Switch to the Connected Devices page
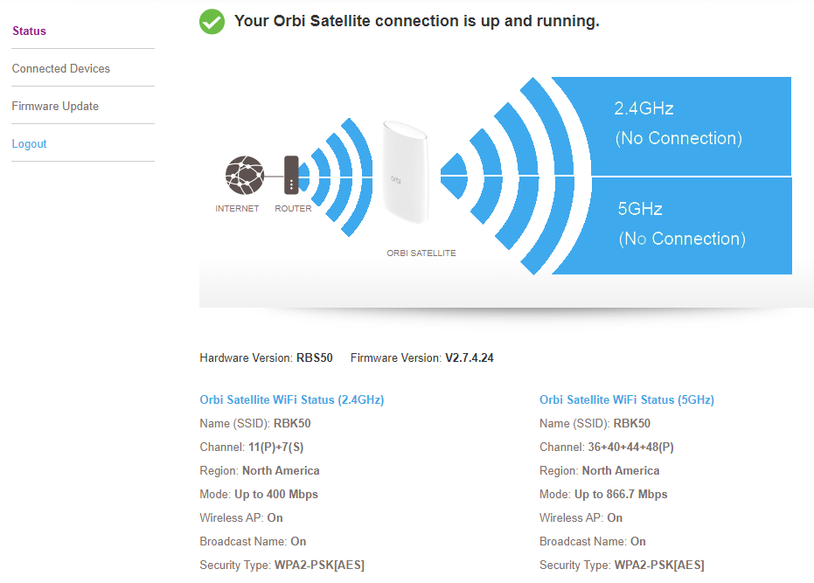Image resolution: width=814 pixels, height=583 pixels. pos(61,68)
